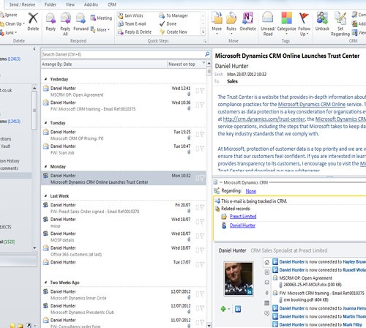This screenshot has height=328, width=366.
Task: Forward the selected email
Action: click(x=81, y=18)
